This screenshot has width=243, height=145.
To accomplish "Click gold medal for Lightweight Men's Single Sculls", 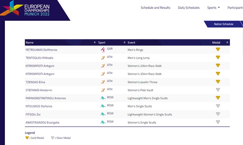I will click(218, 98).
